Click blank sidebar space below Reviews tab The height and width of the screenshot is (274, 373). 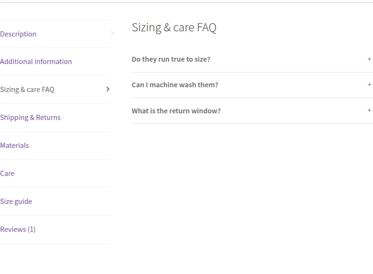click(x=55, y=258)
